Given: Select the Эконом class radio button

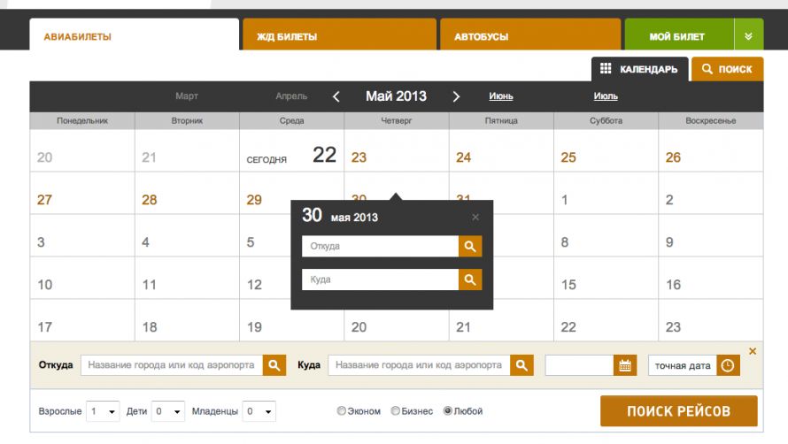Looking at the screenshot, I should point(342,411).
